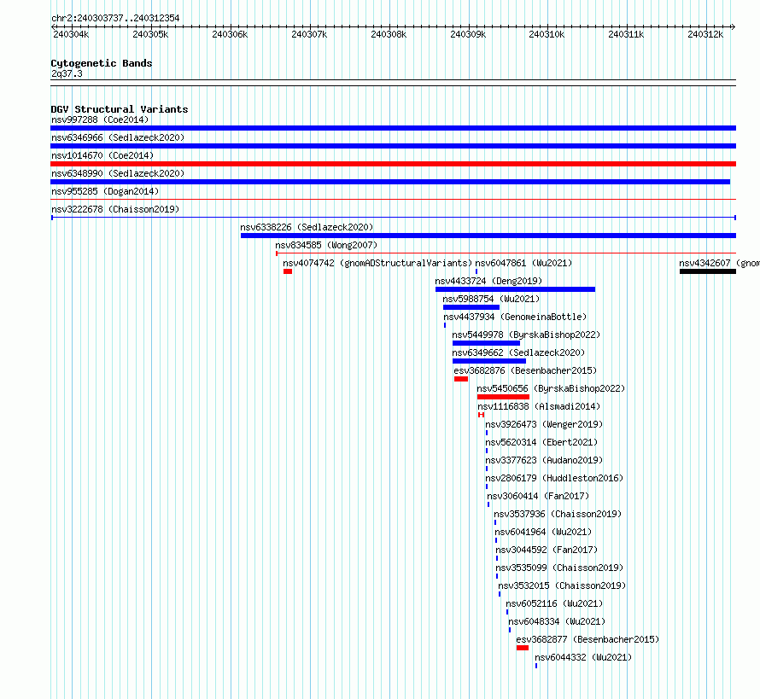The width and height of the screenshot is (760, 699).
Task: Click the blue bar under nsv997288
Action: pyautogui.click(x=393, y=128)
